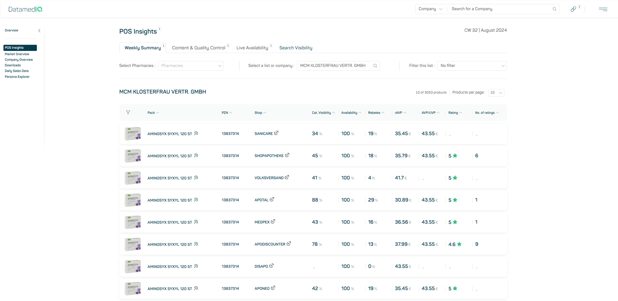The height and width of the screenshot is (301, 618).
Task: Sort table by Rating column
Action: [455, 113]
